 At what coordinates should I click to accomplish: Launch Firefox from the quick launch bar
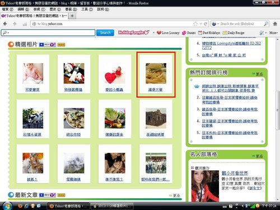20,206
